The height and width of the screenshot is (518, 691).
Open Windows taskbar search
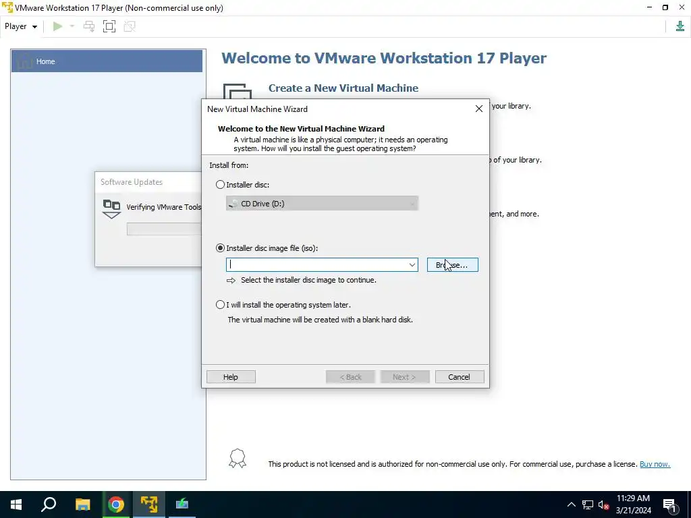point(49,505)
